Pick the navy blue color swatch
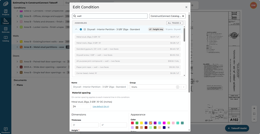Viewport: 260px width, 134px height. [x=164, y=128]
